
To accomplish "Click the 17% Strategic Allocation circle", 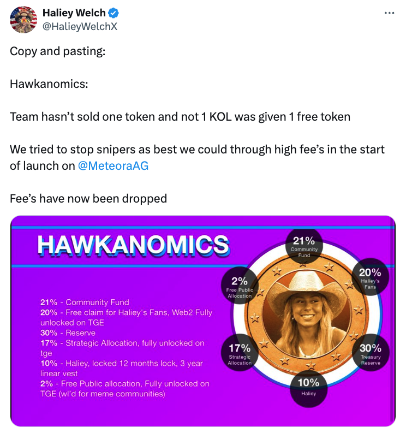I will [240, 352].
